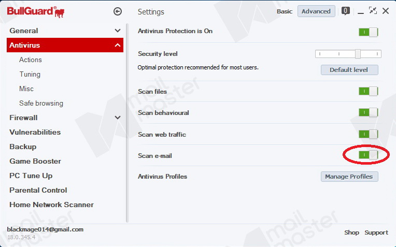
Task: Select the Advanced settings mode
Action: click(x=316, y=11)
